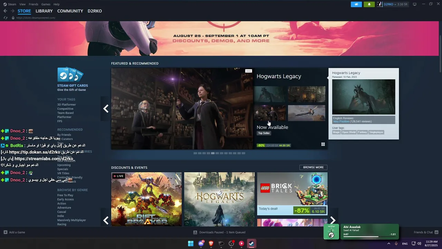This screenshot has width=442, height=249.
Task: Go forward with the forward arrow
Action: click(13, 11)
